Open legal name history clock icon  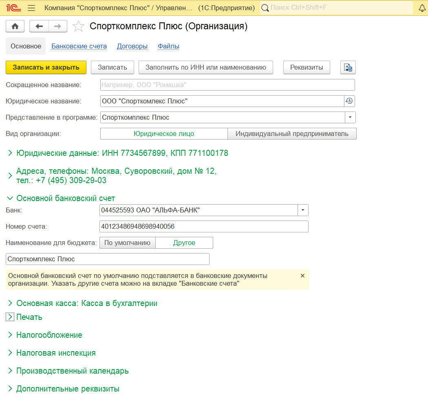pyautogui.click(x=349, y=101)
